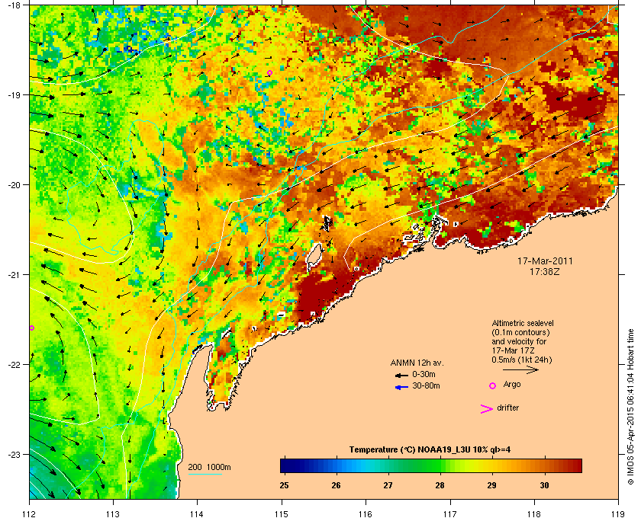Click the latitude axis label -18

pos(14,5)
